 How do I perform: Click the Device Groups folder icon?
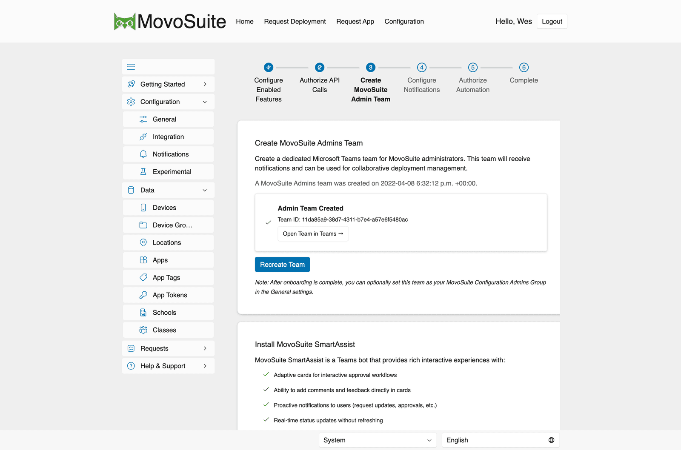(x=143, y=225)
